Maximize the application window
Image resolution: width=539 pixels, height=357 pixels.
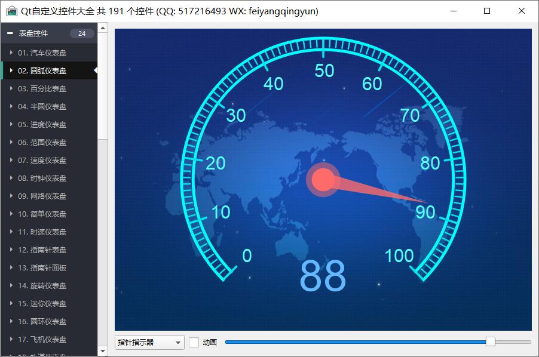point(487,11)
